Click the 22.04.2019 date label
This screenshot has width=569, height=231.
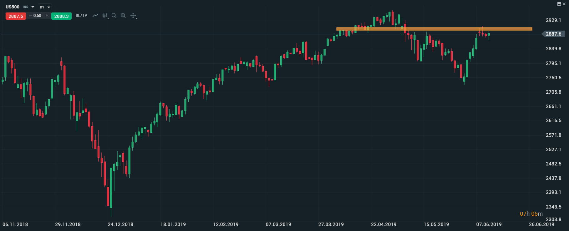(x=384, y=224)
